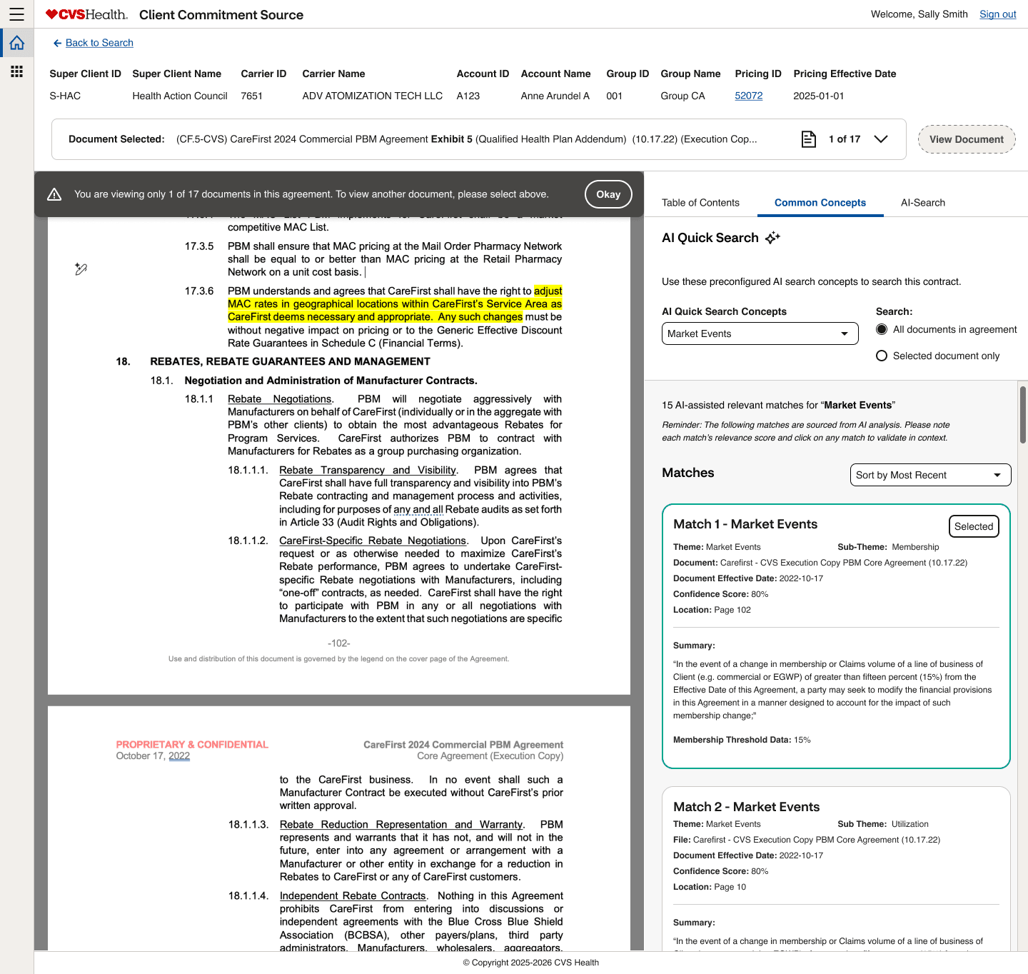The image size is (1028, 974).
Task: Click Carrier ID 7651 value
Action: (x=252, y=96)
